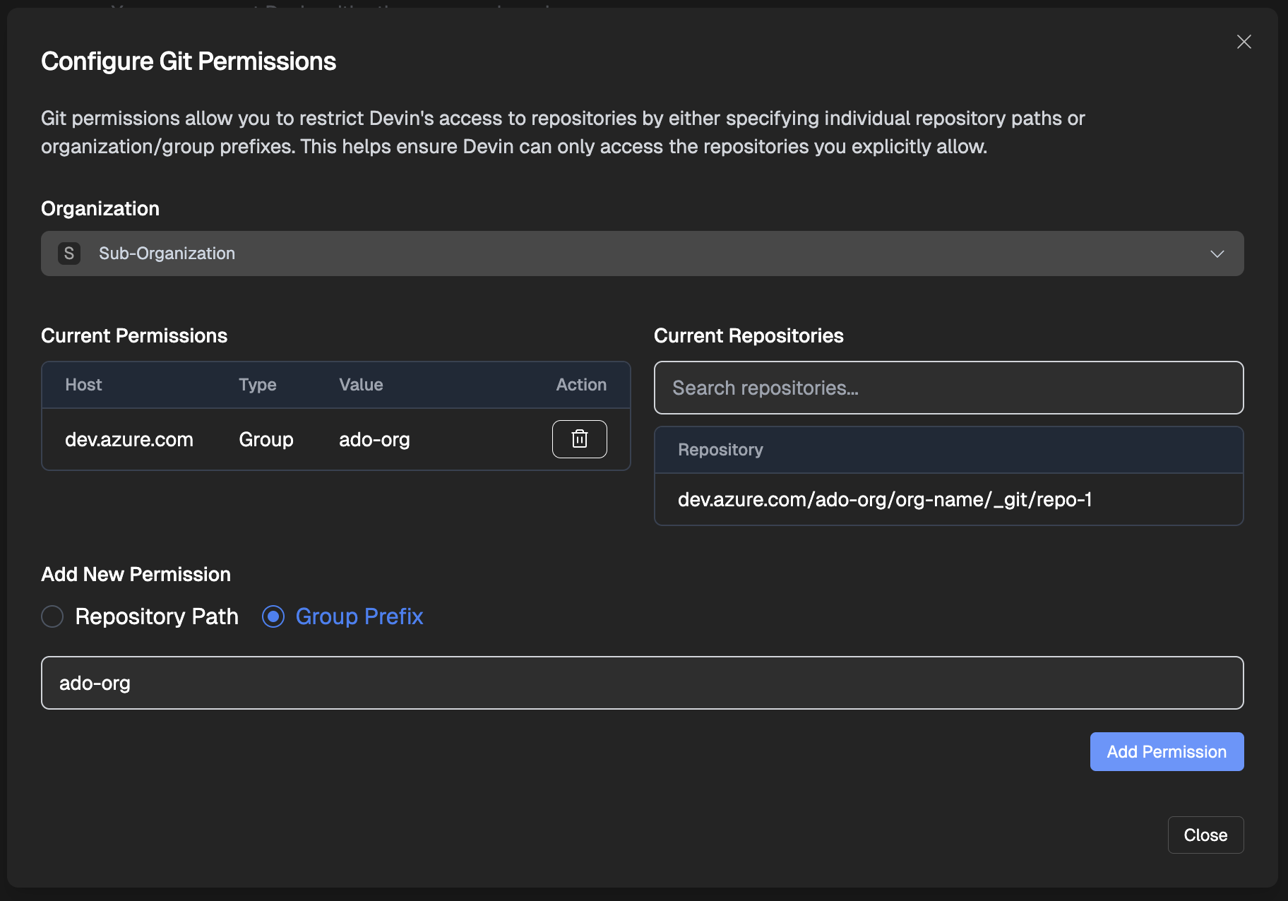The width and height of the screenshot is (1288, 901).
Task: Click the ado-org value cell in permissions table
Action: 374,439
